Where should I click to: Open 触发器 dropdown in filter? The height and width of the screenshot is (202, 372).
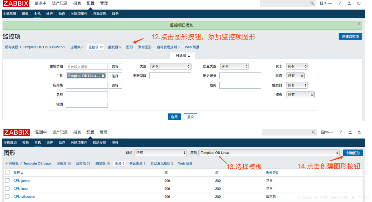[297, 85]
